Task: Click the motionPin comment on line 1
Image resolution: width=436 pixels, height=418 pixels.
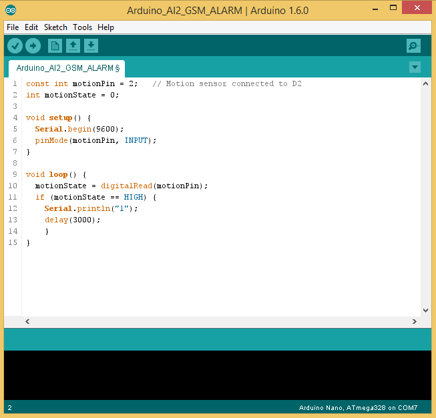Action: pos(227,83)
